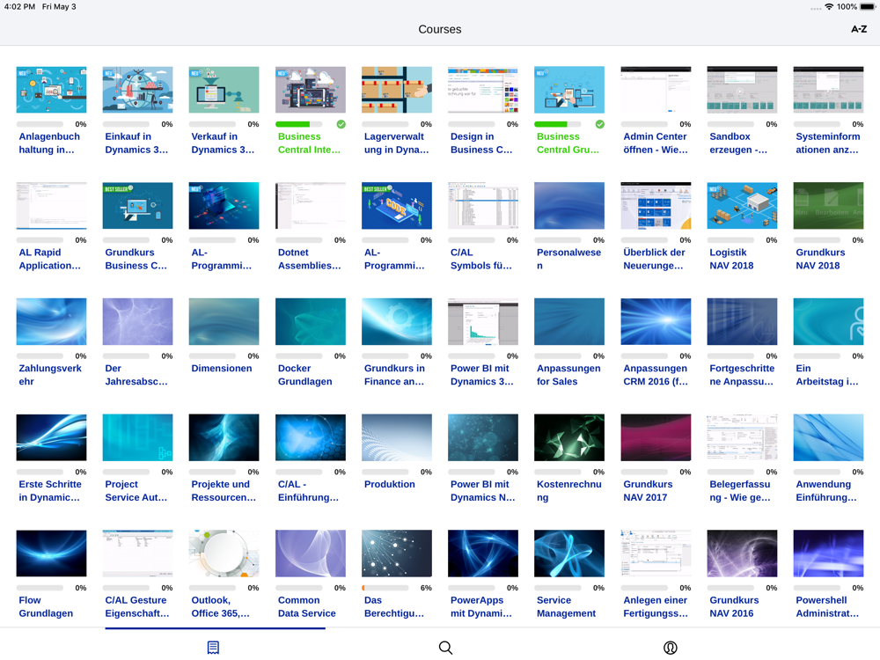Open the Das Berechtigu… course thumbnail

point(397,554)
